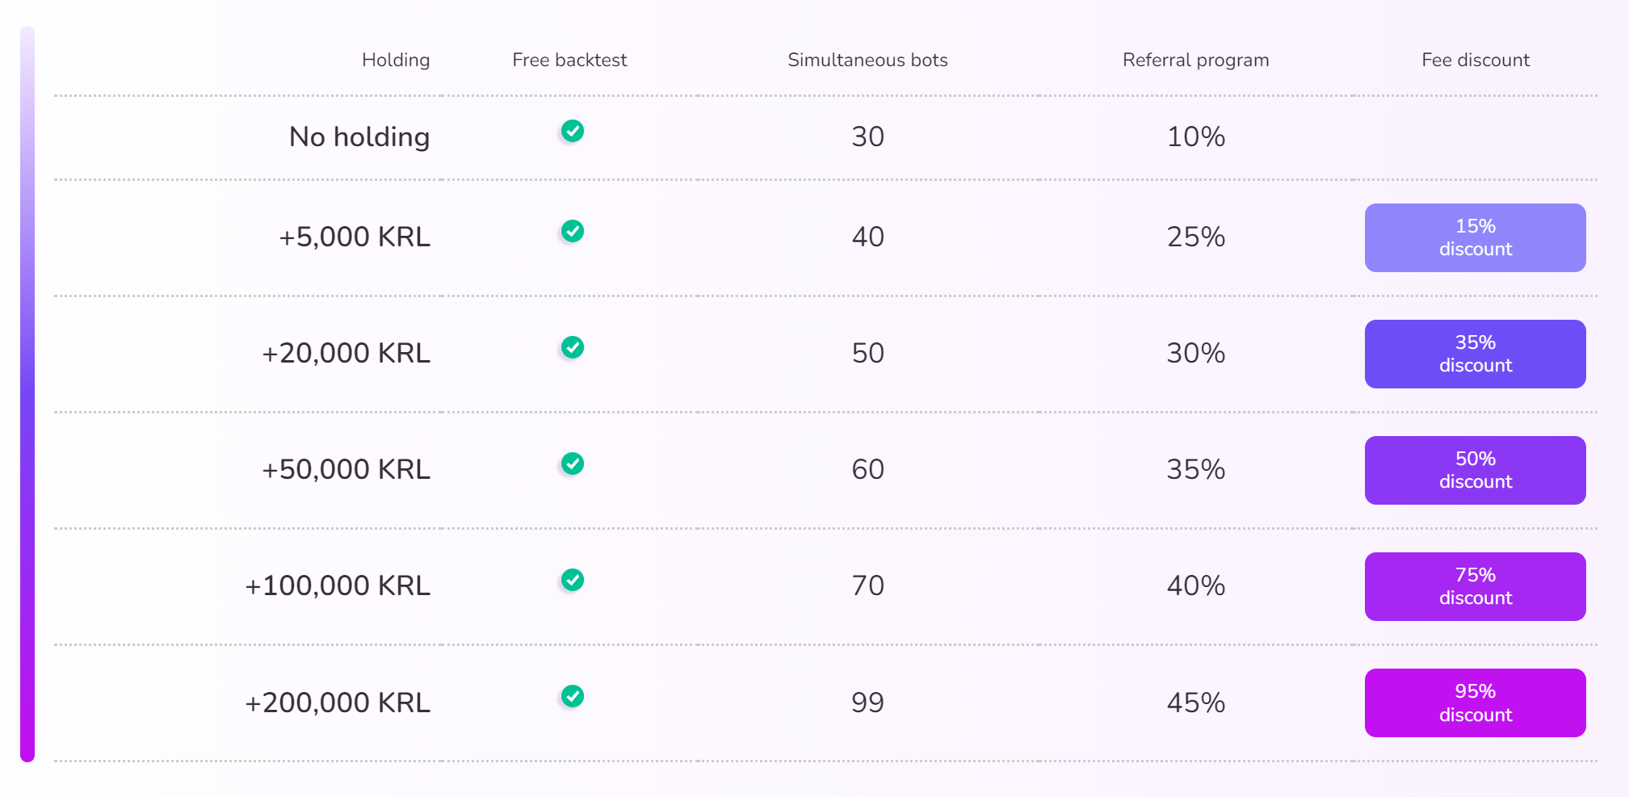Click the free backtest checkmark for +50,000 KRL

pyautogui.click(x=573, y=464)
